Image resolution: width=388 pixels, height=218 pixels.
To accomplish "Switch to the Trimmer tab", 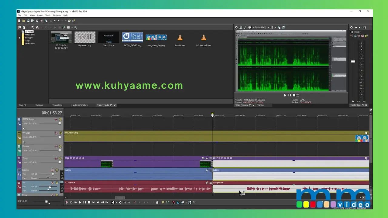I will click(x=261, y=105).
